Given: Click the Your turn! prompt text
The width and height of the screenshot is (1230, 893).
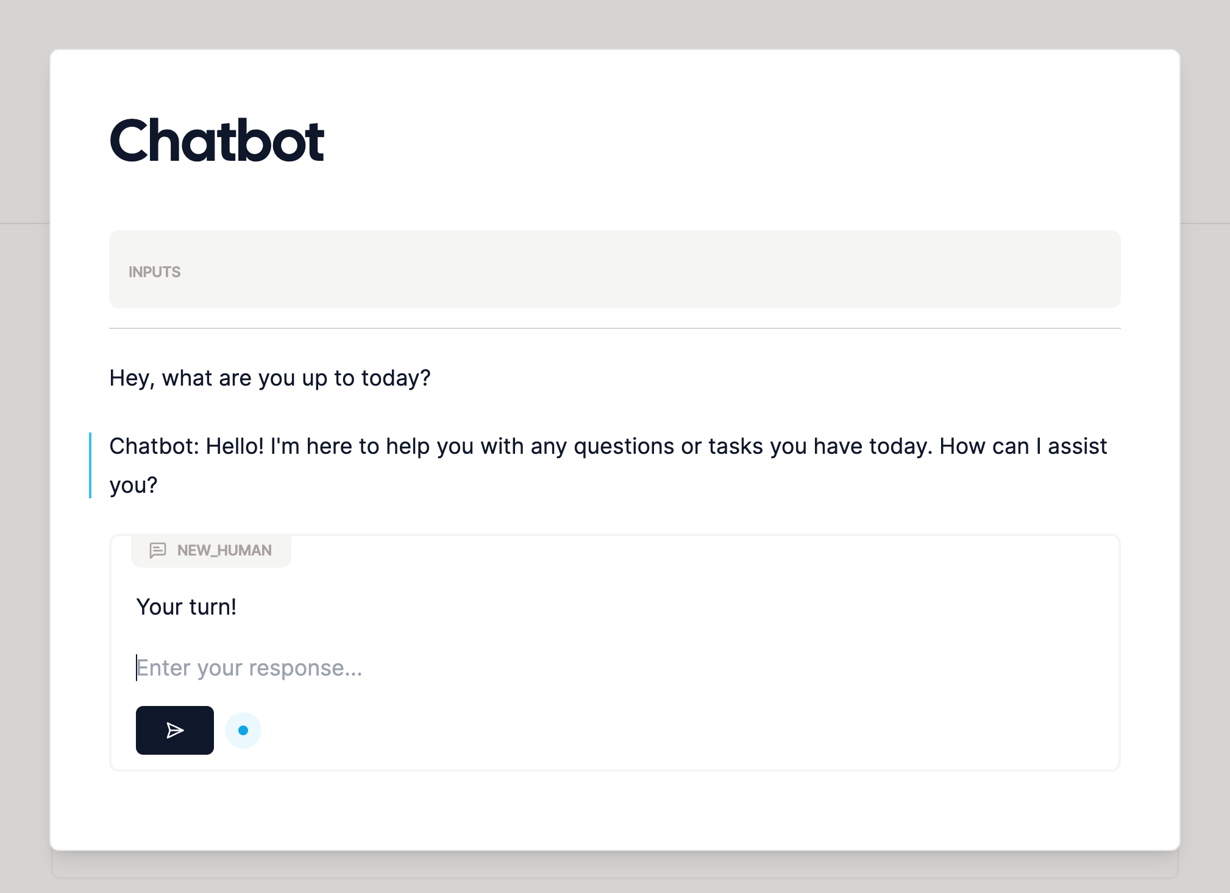Looking at the screenshot, I should [x=187, y=605].
